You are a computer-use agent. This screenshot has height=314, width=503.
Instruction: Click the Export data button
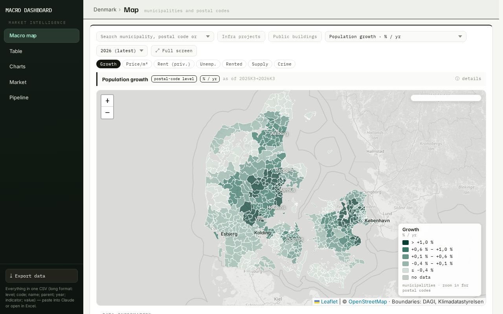pos(42,276)
